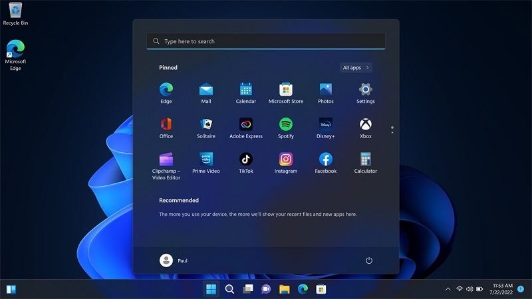Open the Widgets icon at the taskbar's left end

[11, 289]
